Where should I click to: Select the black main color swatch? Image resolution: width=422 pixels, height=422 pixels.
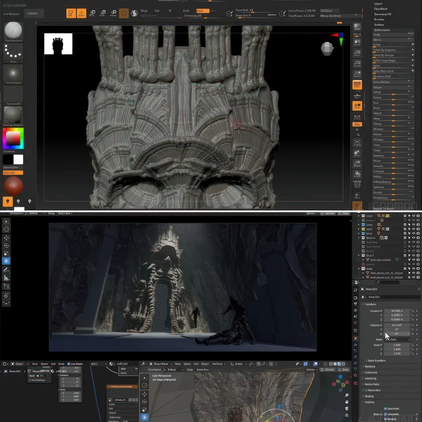[8, 159]
